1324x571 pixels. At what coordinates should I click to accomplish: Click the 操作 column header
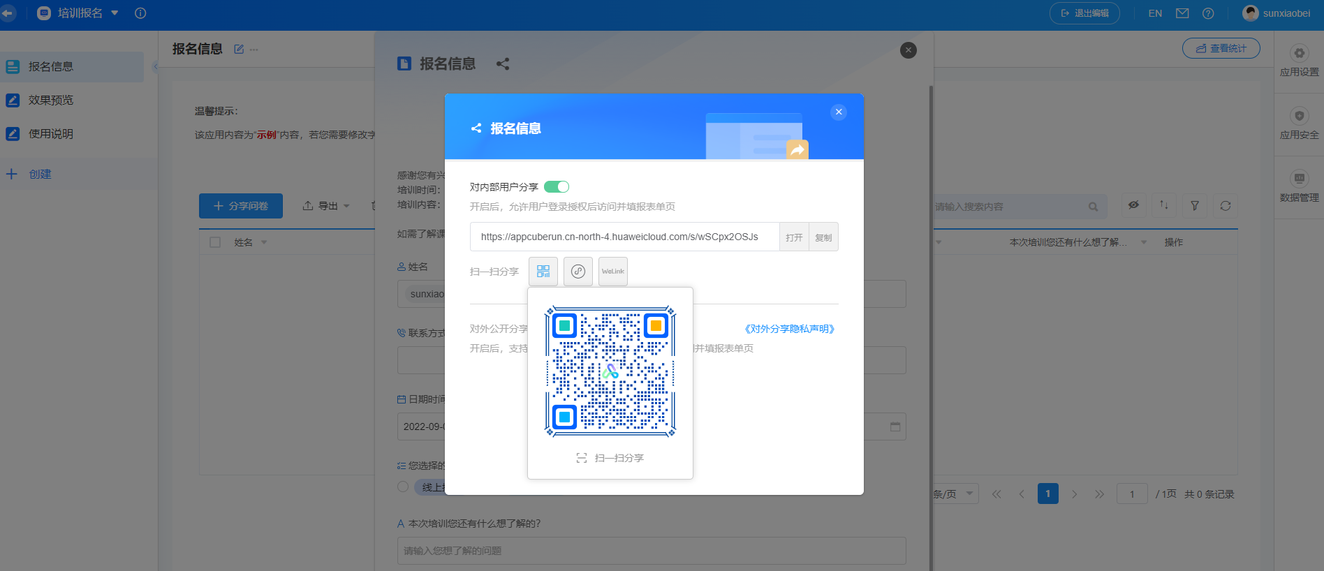1173,242
